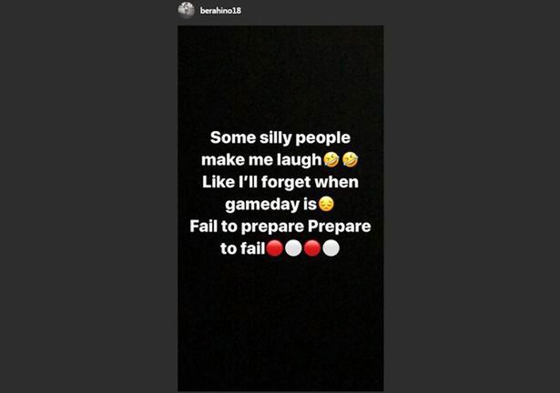Image resolution: width=560 pixels, height=393 pixels.
Task: Tap the word "people" in the story
Action: coord(324,138)
